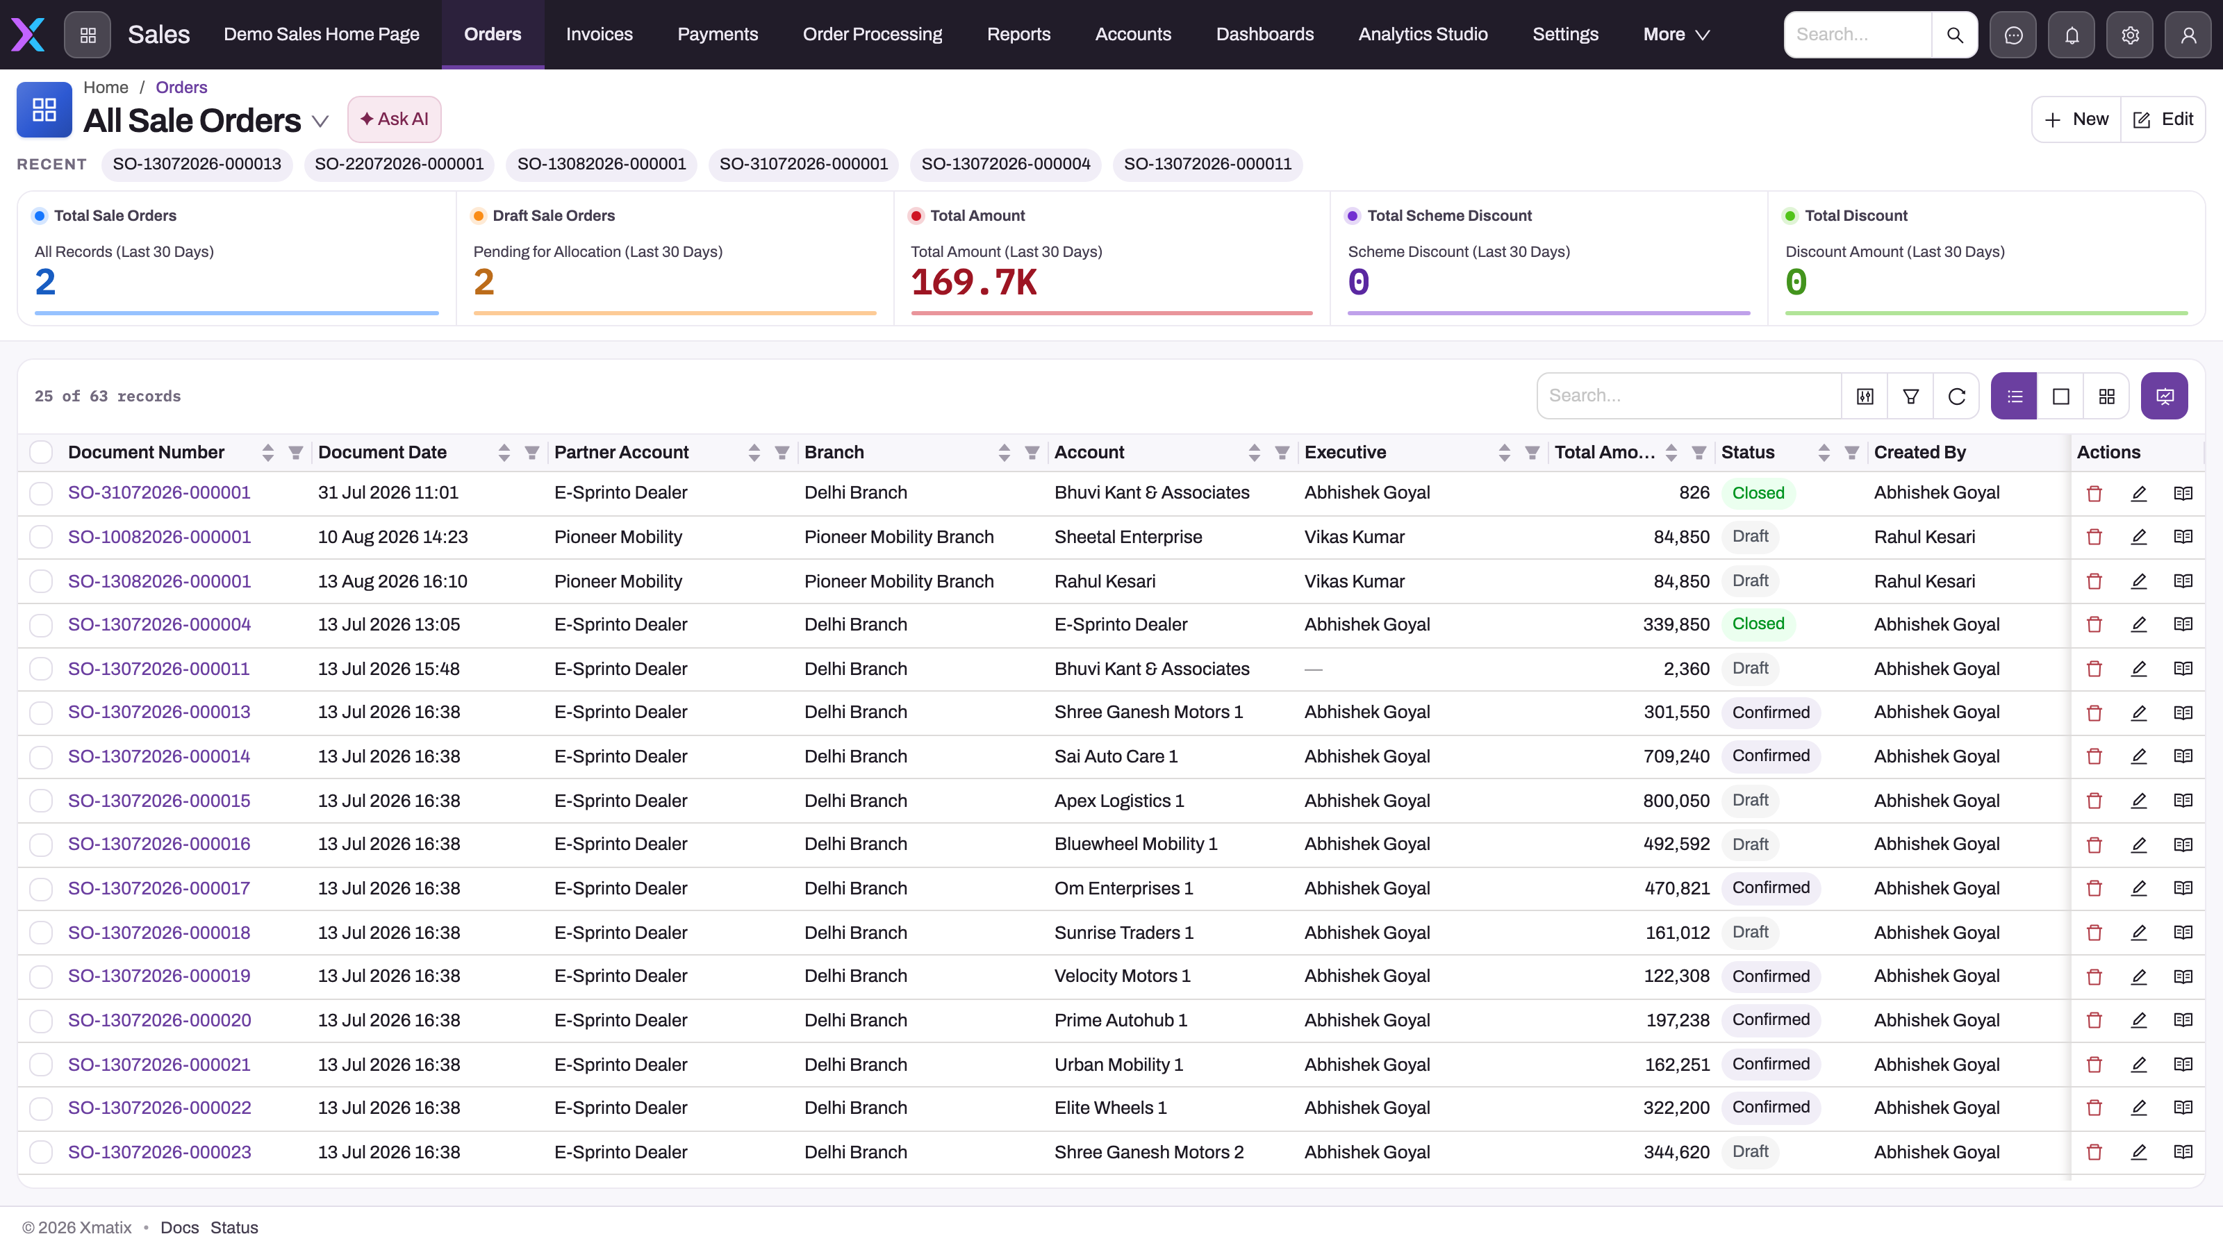Click the Total Sale Orders blue indicator dot

click(39, 216)
